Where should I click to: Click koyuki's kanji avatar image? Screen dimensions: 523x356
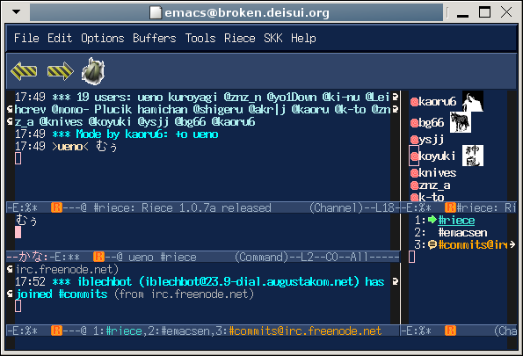click(x=473, y=156)
